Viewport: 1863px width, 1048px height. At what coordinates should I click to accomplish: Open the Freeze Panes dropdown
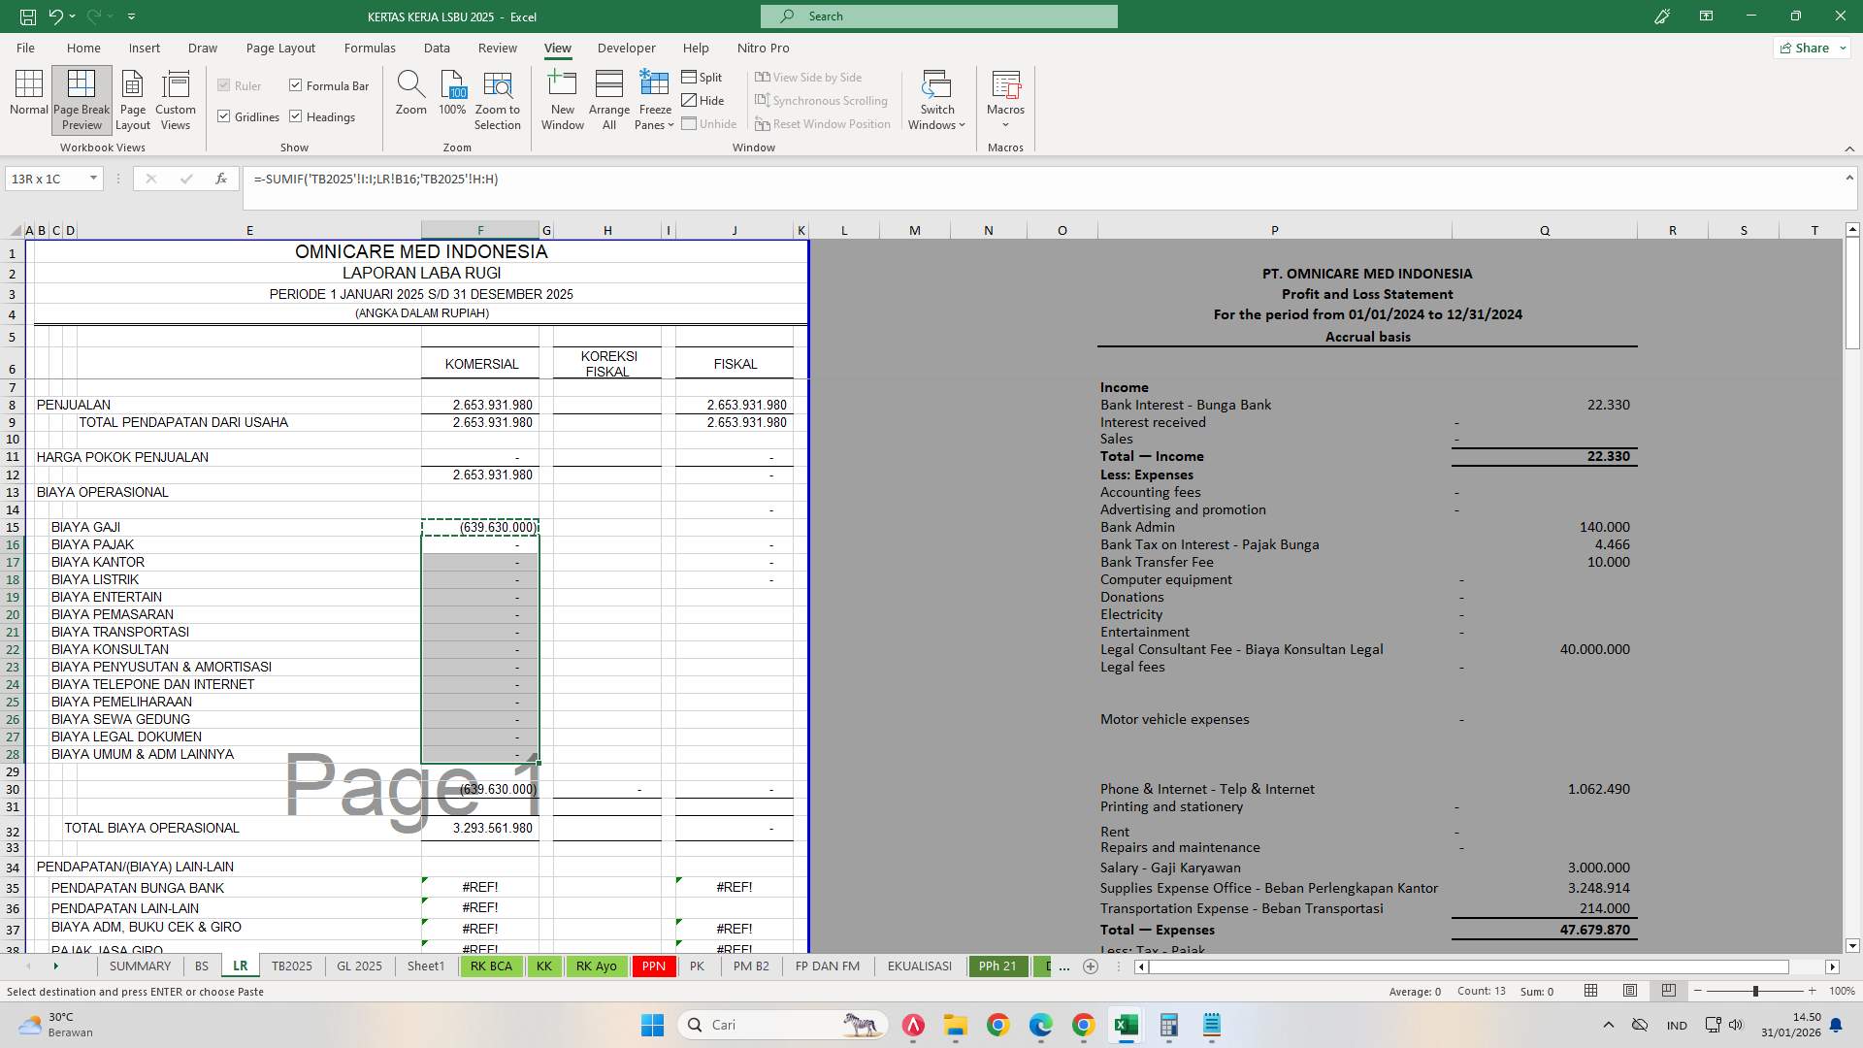pyautogui.click(x=654, y=97)
